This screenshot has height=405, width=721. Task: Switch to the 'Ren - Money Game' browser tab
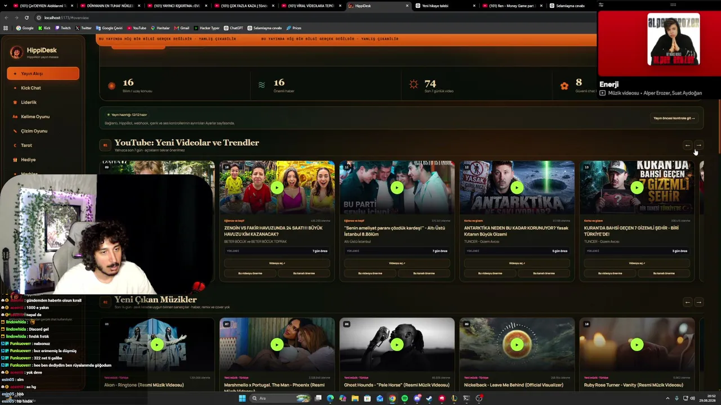click(513, 6)
